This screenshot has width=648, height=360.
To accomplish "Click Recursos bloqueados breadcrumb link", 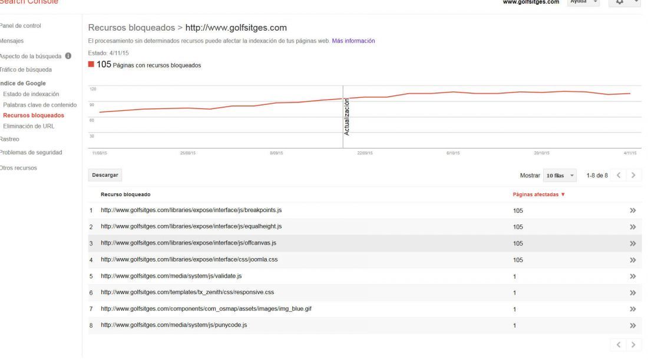I will coord(131,28).
